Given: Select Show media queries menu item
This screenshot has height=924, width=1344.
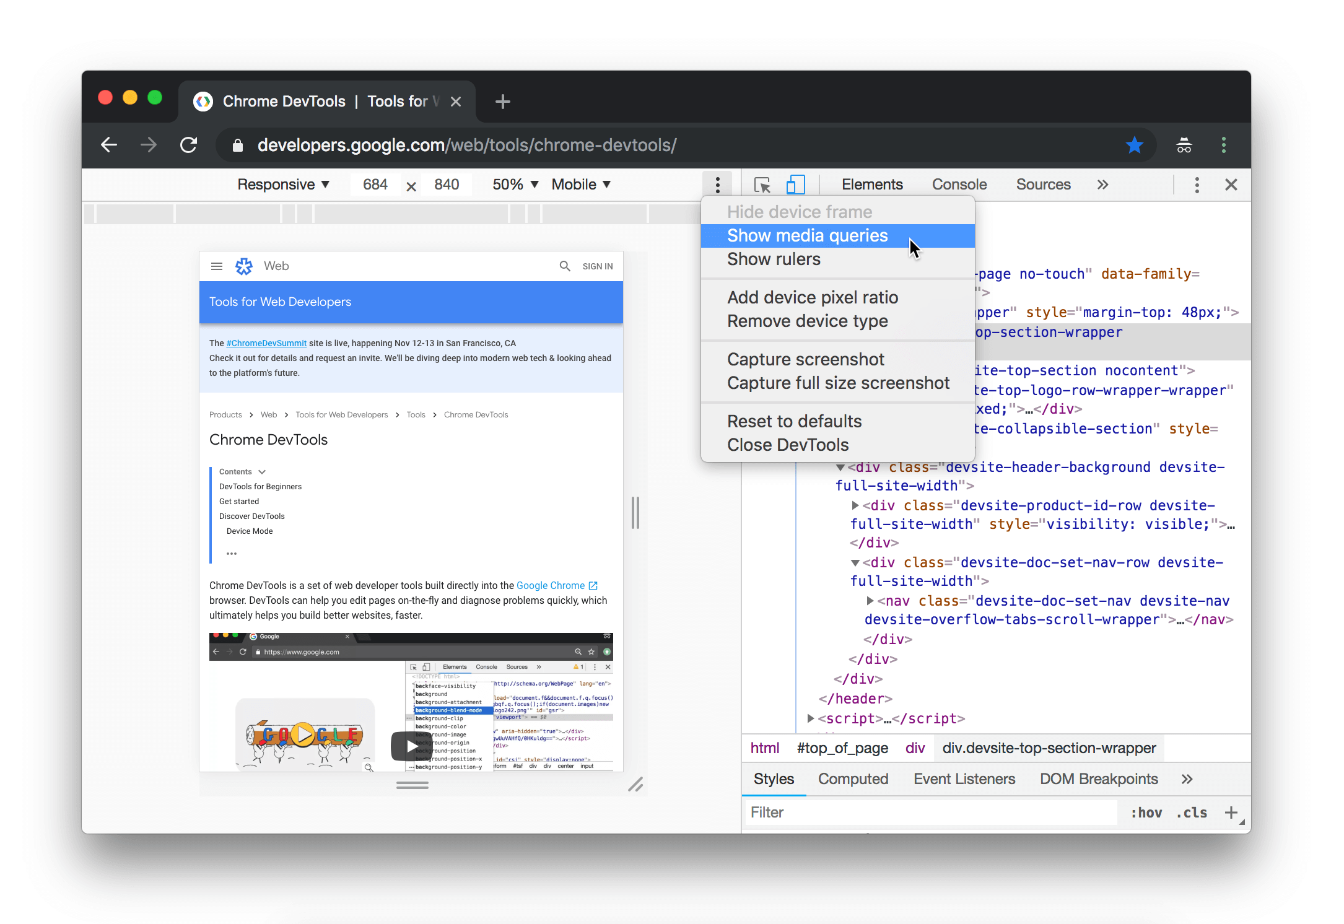Looking at the screenshot, I should 837,236.
